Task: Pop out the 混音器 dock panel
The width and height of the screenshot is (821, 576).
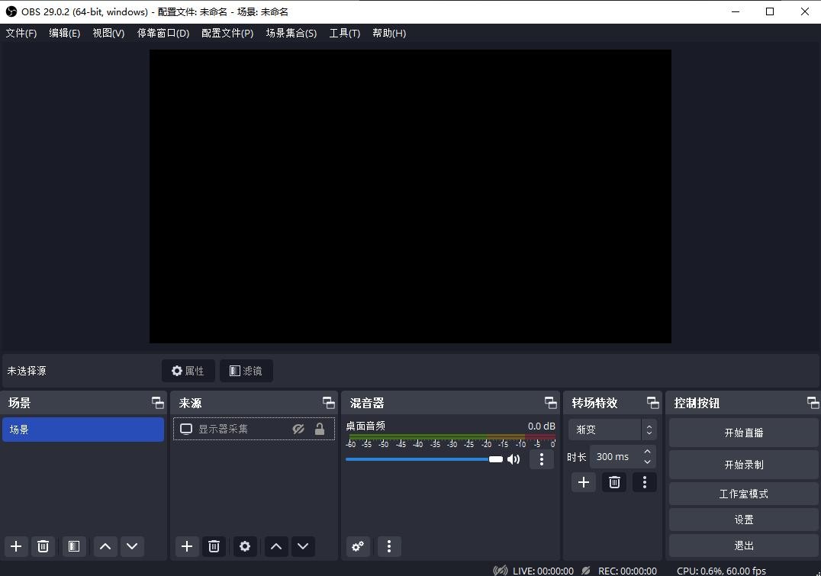Action: pyautogui.click(x=550, y=403)
